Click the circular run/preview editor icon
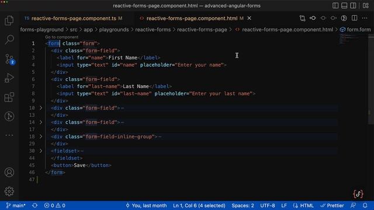 tap(344, 18)
